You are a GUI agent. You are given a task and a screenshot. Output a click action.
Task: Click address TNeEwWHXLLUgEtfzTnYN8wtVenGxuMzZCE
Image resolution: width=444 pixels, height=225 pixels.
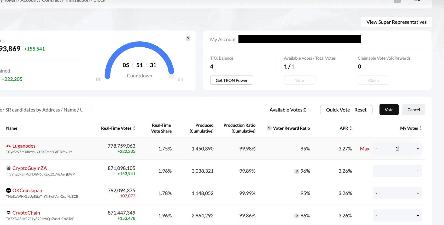[x=42, y=197]
